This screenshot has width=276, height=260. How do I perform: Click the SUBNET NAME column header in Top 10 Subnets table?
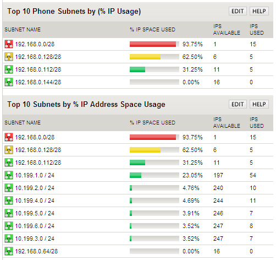coord(23,122)
